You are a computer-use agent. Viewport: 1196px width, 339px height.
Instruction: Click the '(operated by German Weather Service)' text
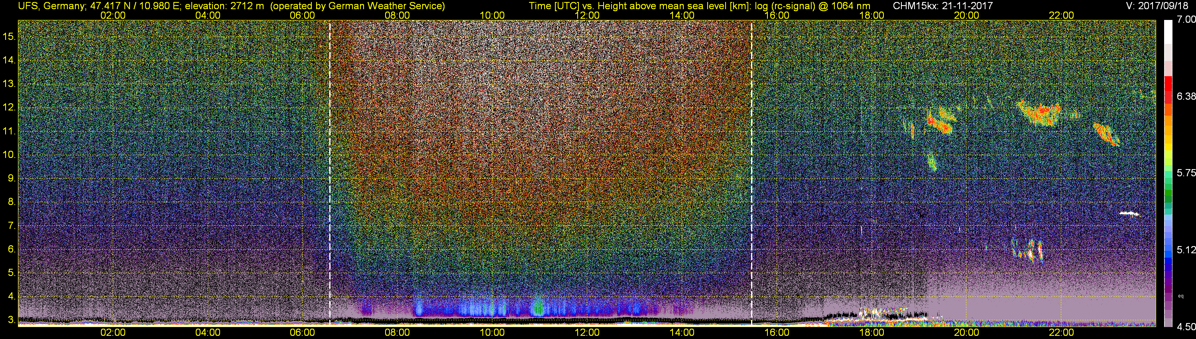[x=357, y=6]
